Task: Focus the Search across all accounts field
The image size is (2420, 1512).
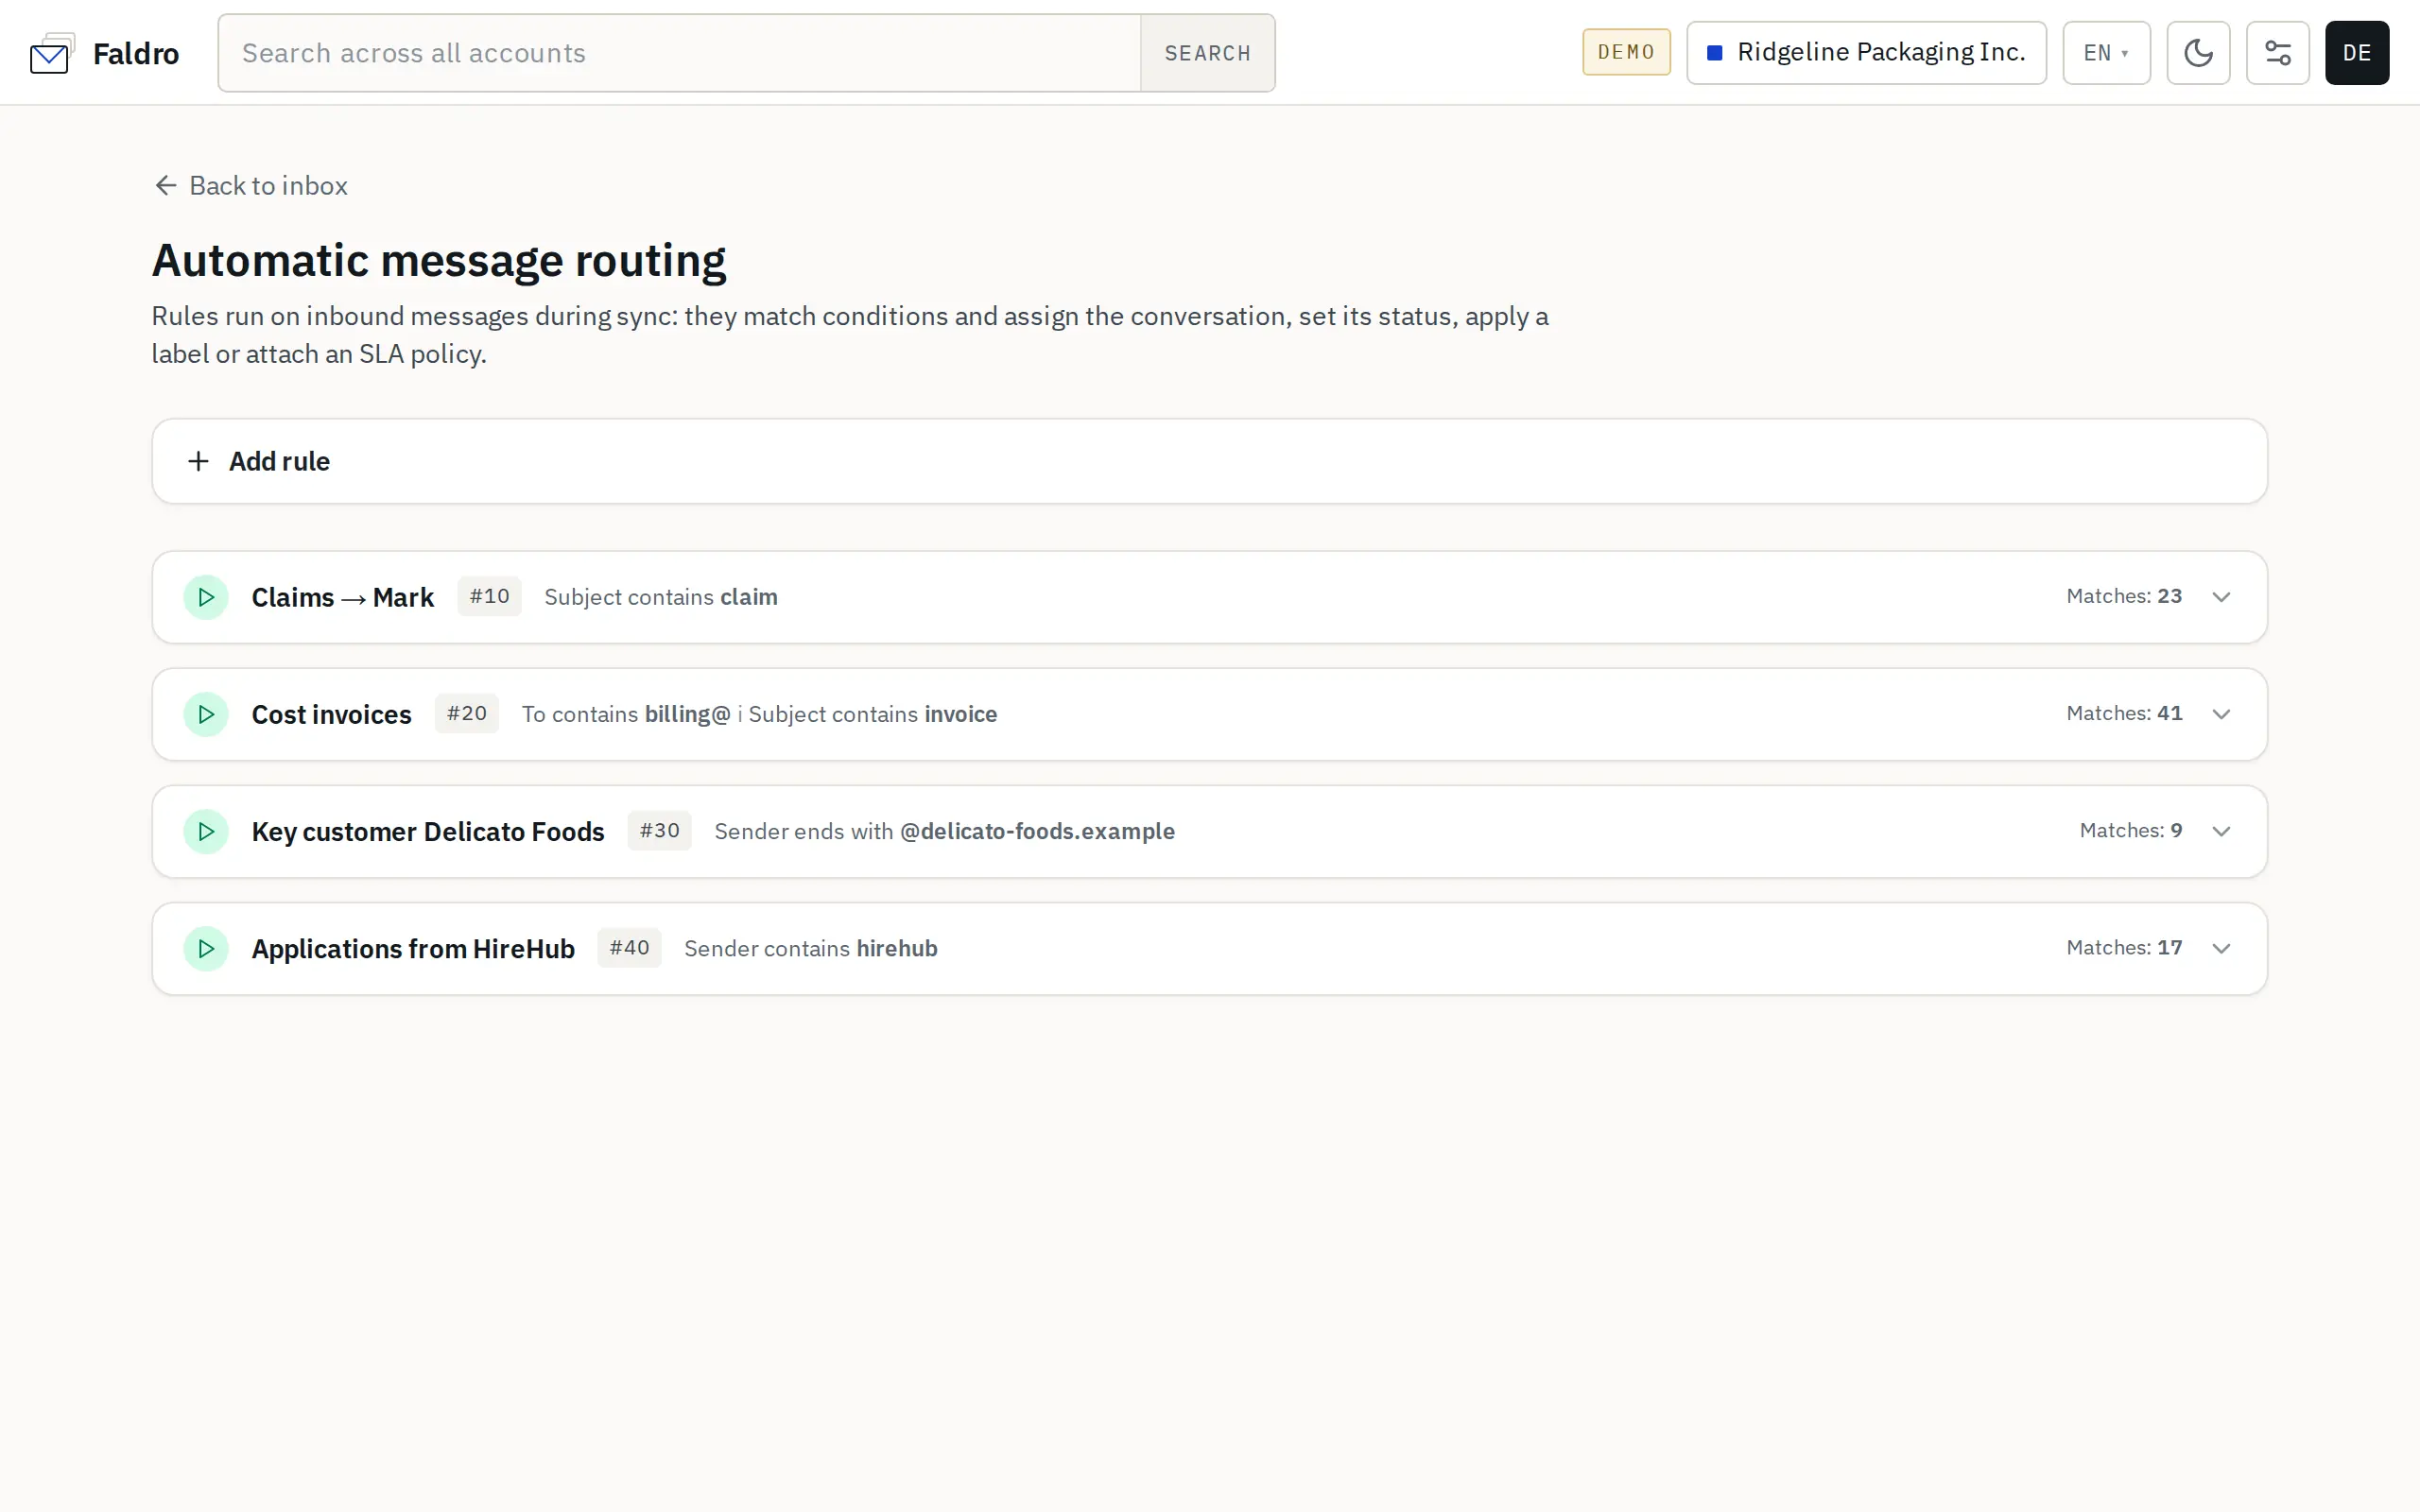Action: click(680, 53)
